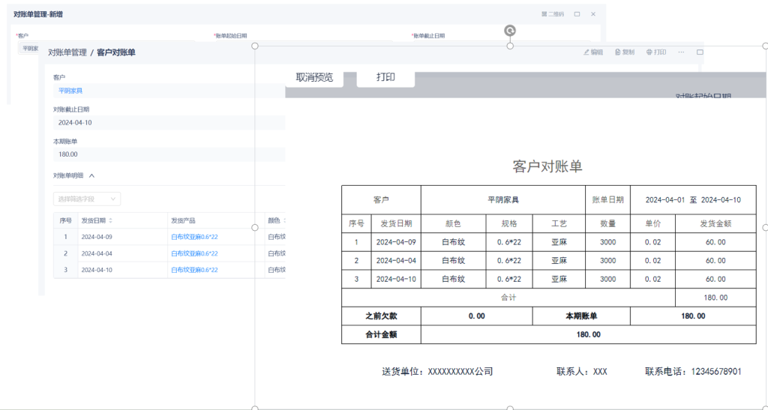Click the 二维码 (QR code) icon

[x=544, y=13]
